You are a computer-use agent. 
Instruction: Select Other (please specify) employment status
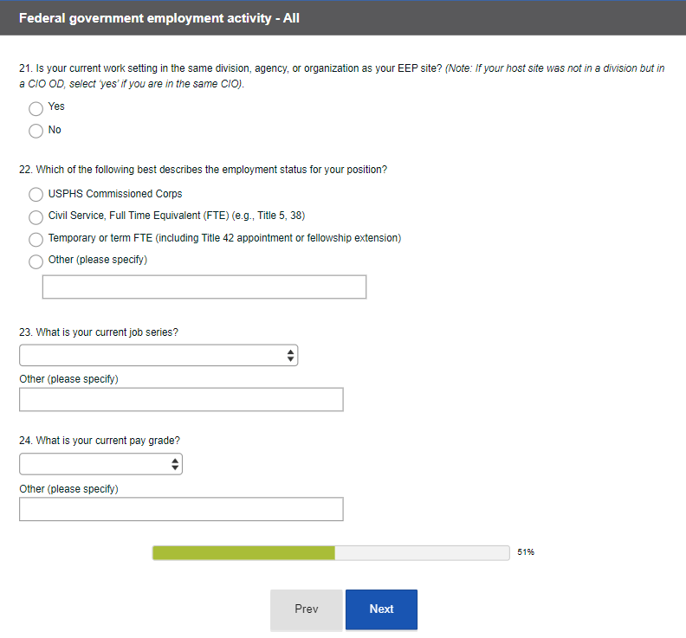(x=36, y=261)
